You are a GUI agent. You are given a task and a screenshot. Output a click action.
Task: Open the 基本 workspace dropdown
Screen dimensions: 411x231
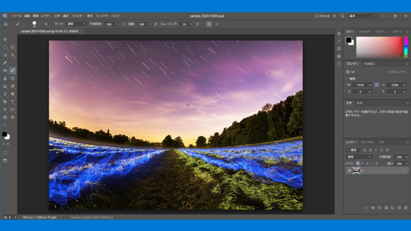pyautogui.click(x=363, y=16)
